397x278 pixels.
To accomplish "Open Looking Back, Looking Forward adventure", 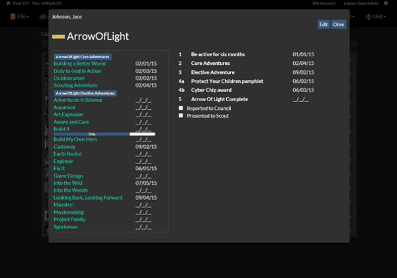I will [87, 197].
